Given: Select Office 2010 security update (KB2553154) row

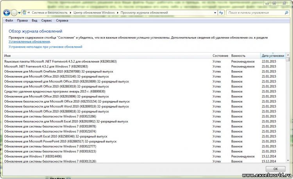Looking at the screenshot, I should [144, 101].
